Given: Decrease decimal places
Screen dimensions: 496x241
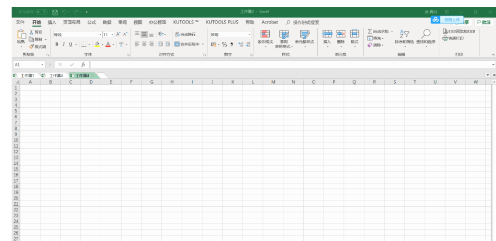Looking at the screenshot, I should click(248, 44).
